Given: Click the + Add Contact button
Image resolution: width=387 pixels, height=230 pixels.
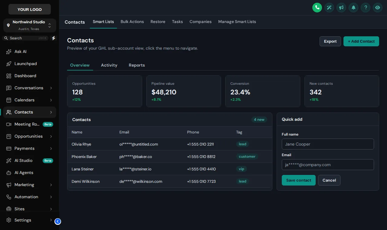Looking at the screenshot, I should 361,41.
